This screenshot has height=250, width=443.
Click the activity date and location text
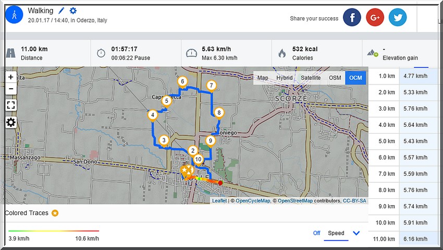tap(68, 20)
